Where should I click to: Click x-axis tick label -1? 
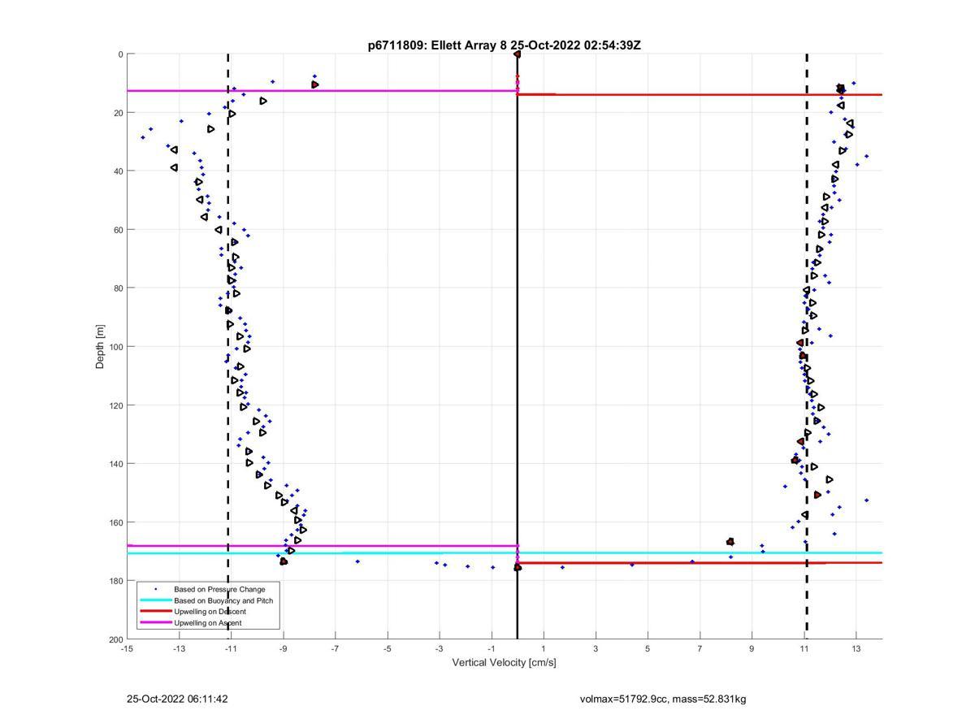coord(491,648)
